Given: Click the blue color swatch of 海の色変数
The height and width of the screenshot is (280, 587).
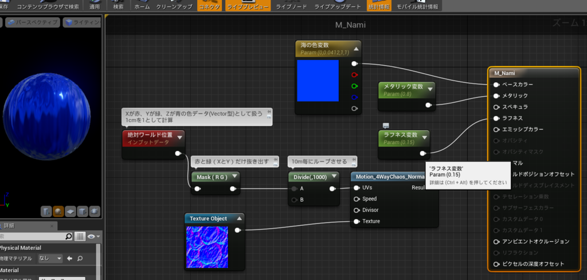Looking at the screenshot, I should 318,81.
